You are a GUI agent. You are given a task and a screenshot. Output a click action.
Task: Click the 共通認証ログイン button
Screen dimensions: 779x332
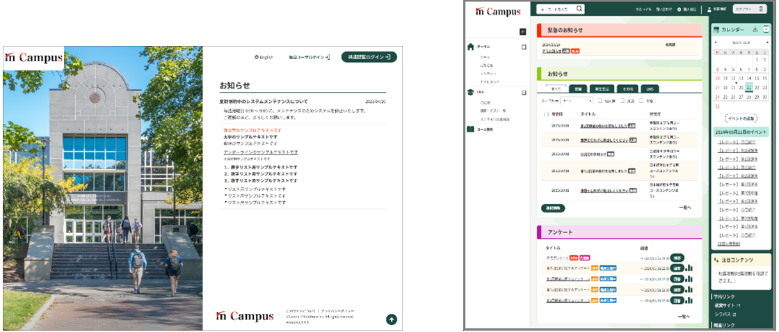click(369, 57)
